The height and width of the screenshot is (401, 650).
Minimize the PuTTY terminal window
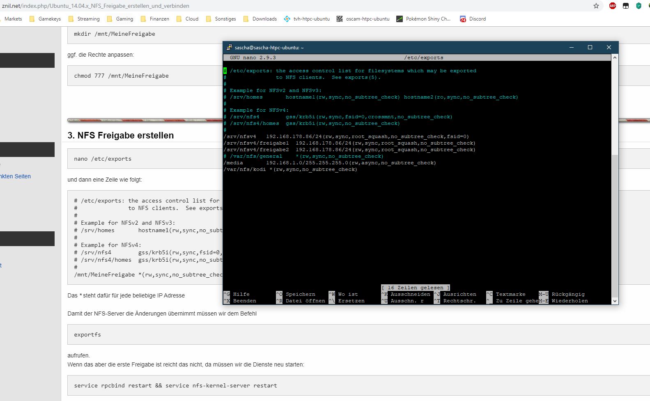pyautogui.click(x=571, y=48)
